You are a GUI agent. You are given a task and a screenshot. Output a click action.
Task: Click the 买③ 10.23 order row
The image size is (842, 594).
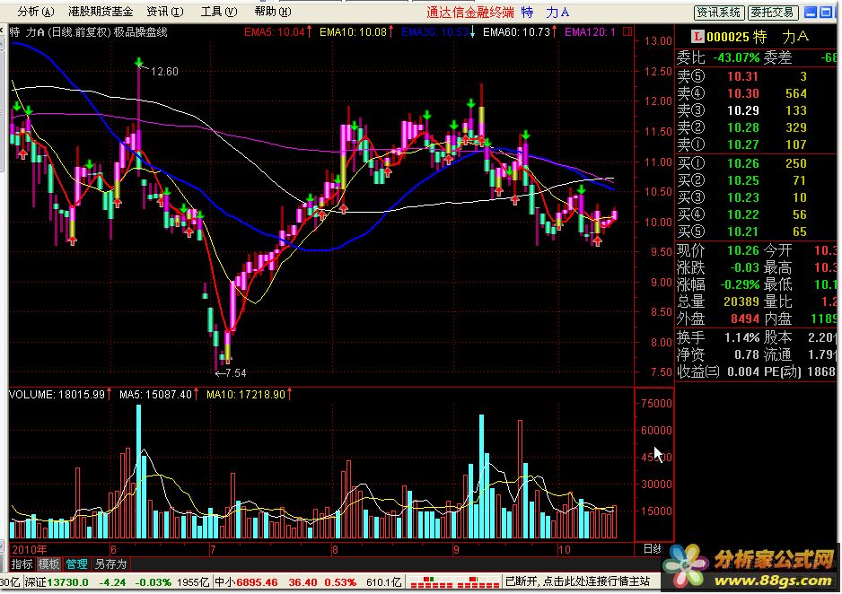(x=756, y=198)
